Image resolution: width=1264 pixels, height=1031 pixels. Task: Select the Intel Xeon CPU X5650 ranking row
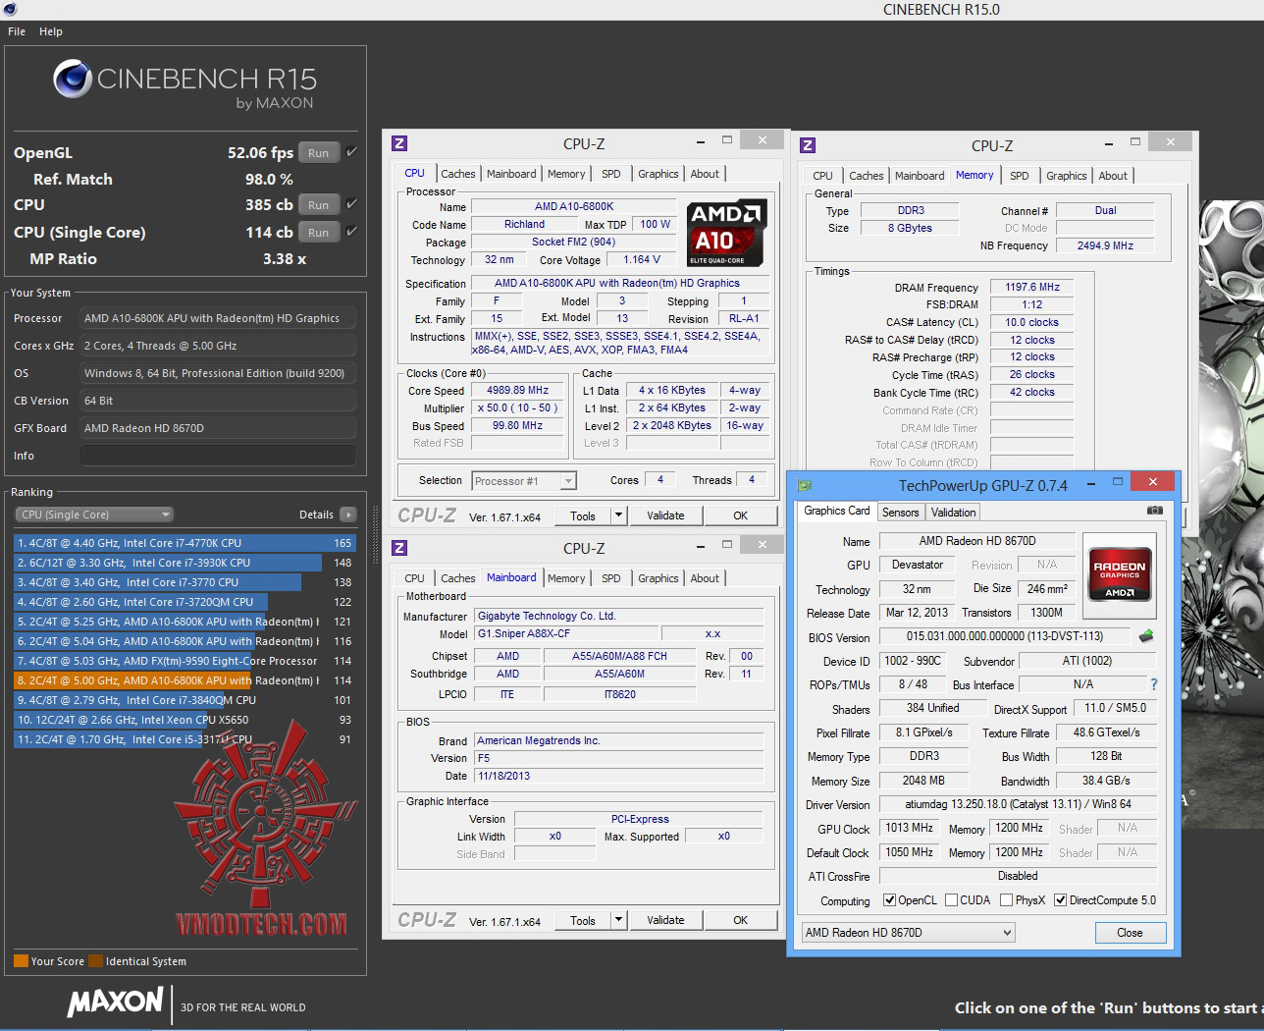[x=184, y=720]
